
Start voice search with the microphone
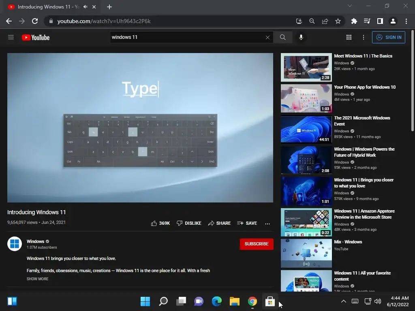tap(301, 37)
